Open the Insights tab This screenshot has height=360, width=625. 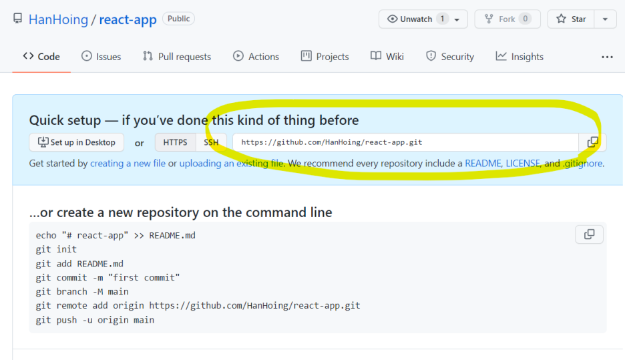click(519, 57)
